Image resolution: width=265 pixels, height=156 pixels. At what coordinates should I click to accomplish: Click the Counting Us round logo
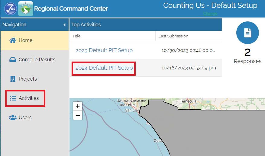point(11,8)
